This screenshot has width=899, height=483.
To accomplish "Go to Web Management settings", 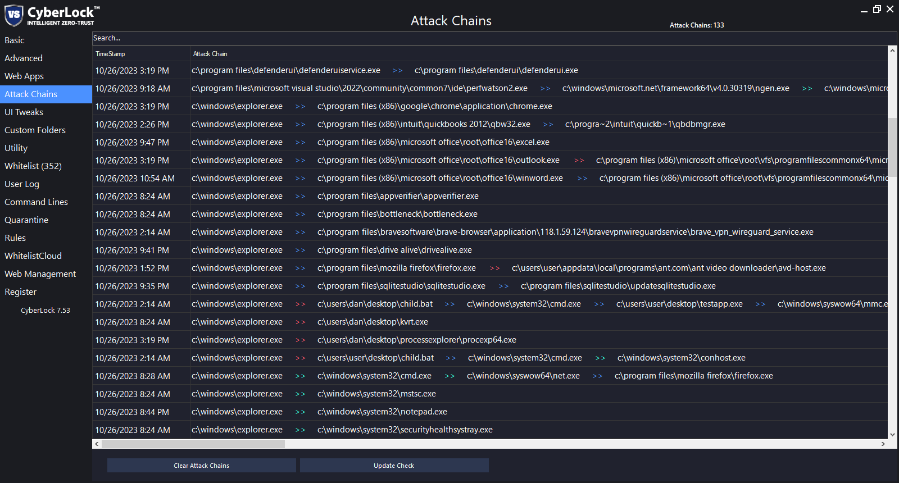I will tap(40, 274).
